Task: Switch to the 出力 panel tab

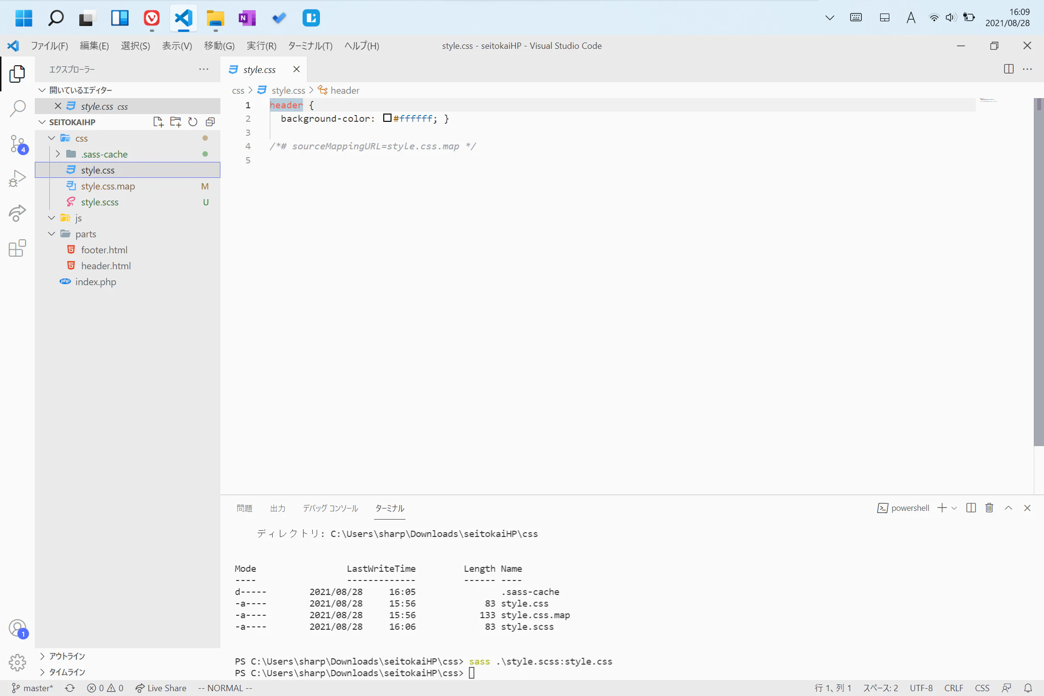Action: 278,508
